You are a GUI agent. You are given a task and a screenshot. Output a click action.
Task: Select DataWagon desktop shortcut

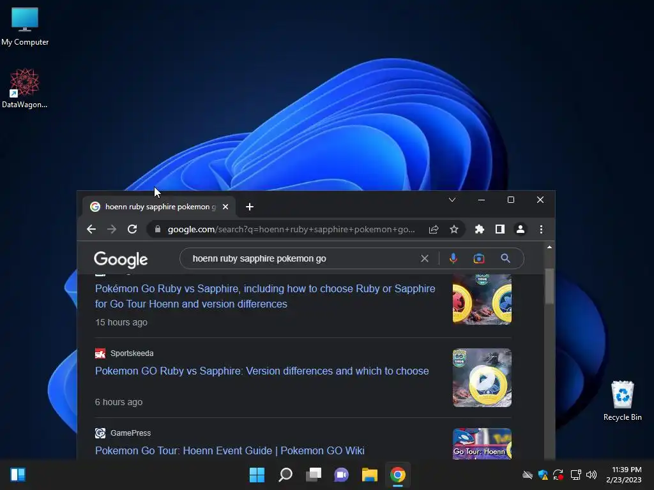[25, 88]
